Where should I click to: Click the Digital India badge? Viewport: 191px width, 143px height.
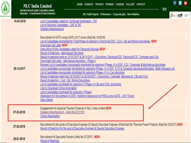tap(173, 16)
